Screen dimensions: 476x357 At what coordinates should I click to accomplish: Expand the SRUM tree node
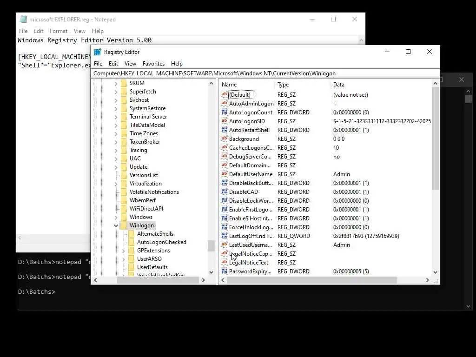(x=116, y=83)
